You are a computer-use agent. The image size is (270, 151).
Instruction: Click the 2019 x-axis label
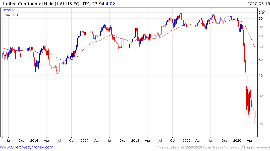click(x=187, y=140)
